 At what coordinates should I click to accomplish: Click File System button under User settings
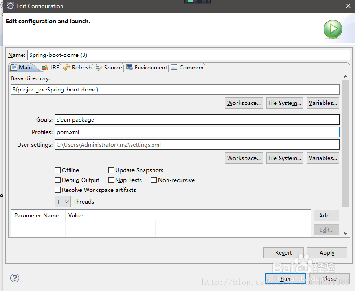(285, 158)
